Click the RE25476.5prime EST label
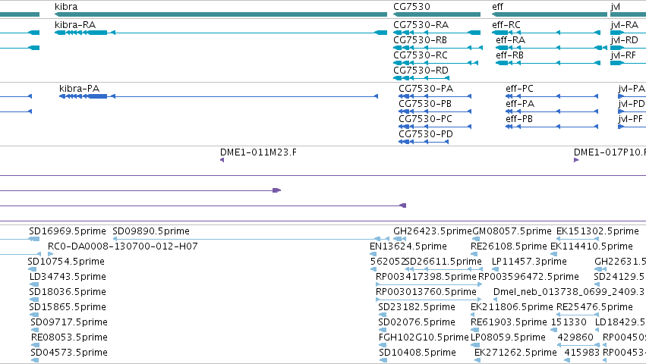 click(594, 307)
